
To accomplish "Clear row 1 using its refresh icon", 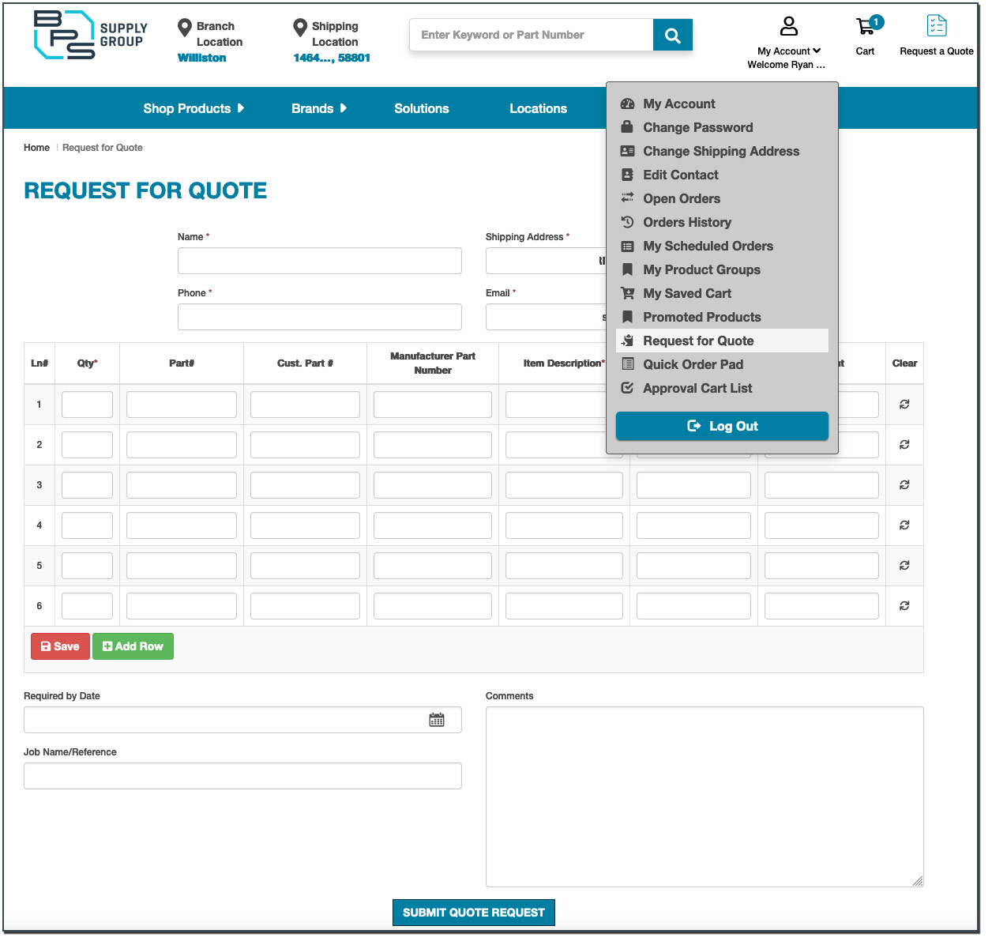I will click(x=904, y=404).
